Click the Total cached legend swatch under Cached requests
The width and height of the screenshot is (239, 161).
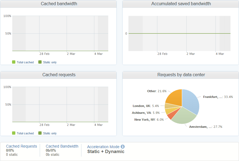[13, 133]
